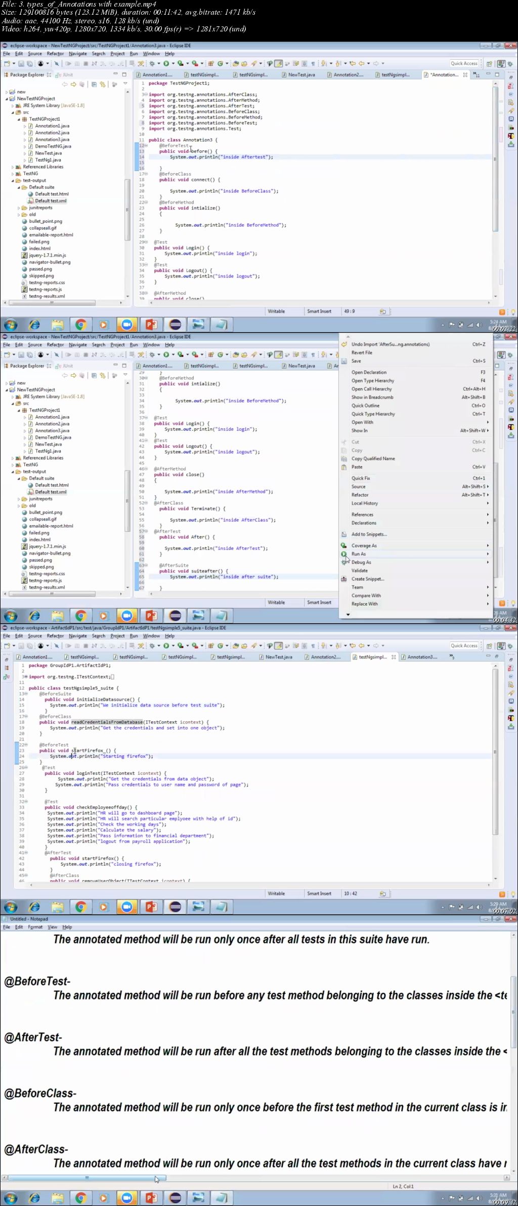Close the *Annotation editor tab with its X
This screenshot has height=1206, width=518.
click(x=465, y=75)
